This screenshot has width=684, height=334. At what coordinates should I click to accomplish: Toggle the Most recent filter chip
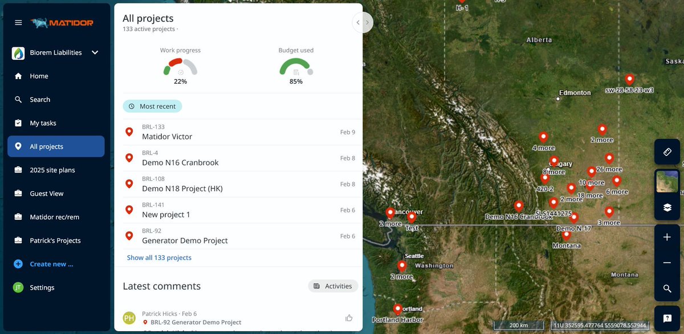pyautogui.click(x=152, y=106)
